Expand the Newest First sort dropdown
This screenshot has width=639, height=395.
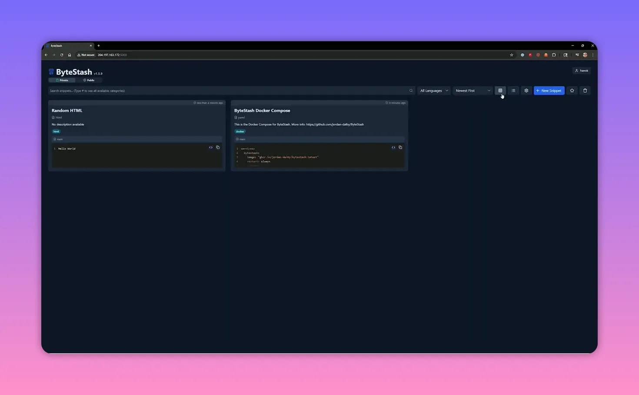473,91
